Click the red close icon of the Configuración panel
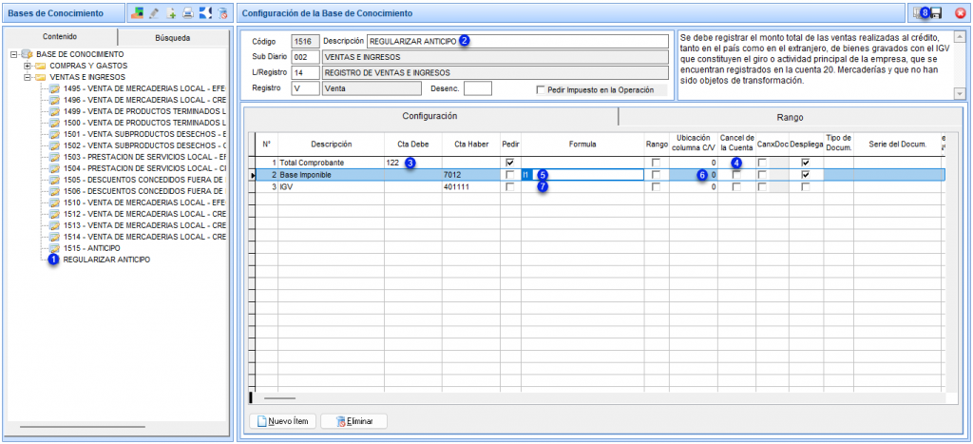 [x=960, y=12]
